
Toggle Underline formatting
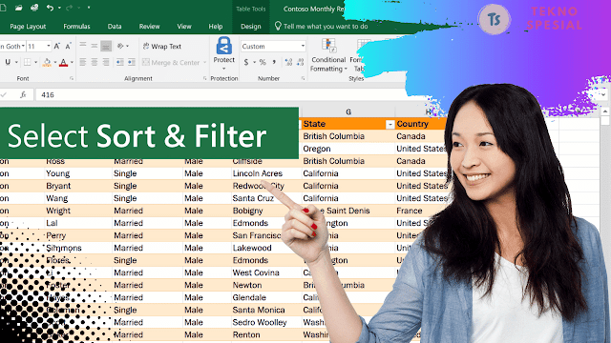[x=8, y=62]
